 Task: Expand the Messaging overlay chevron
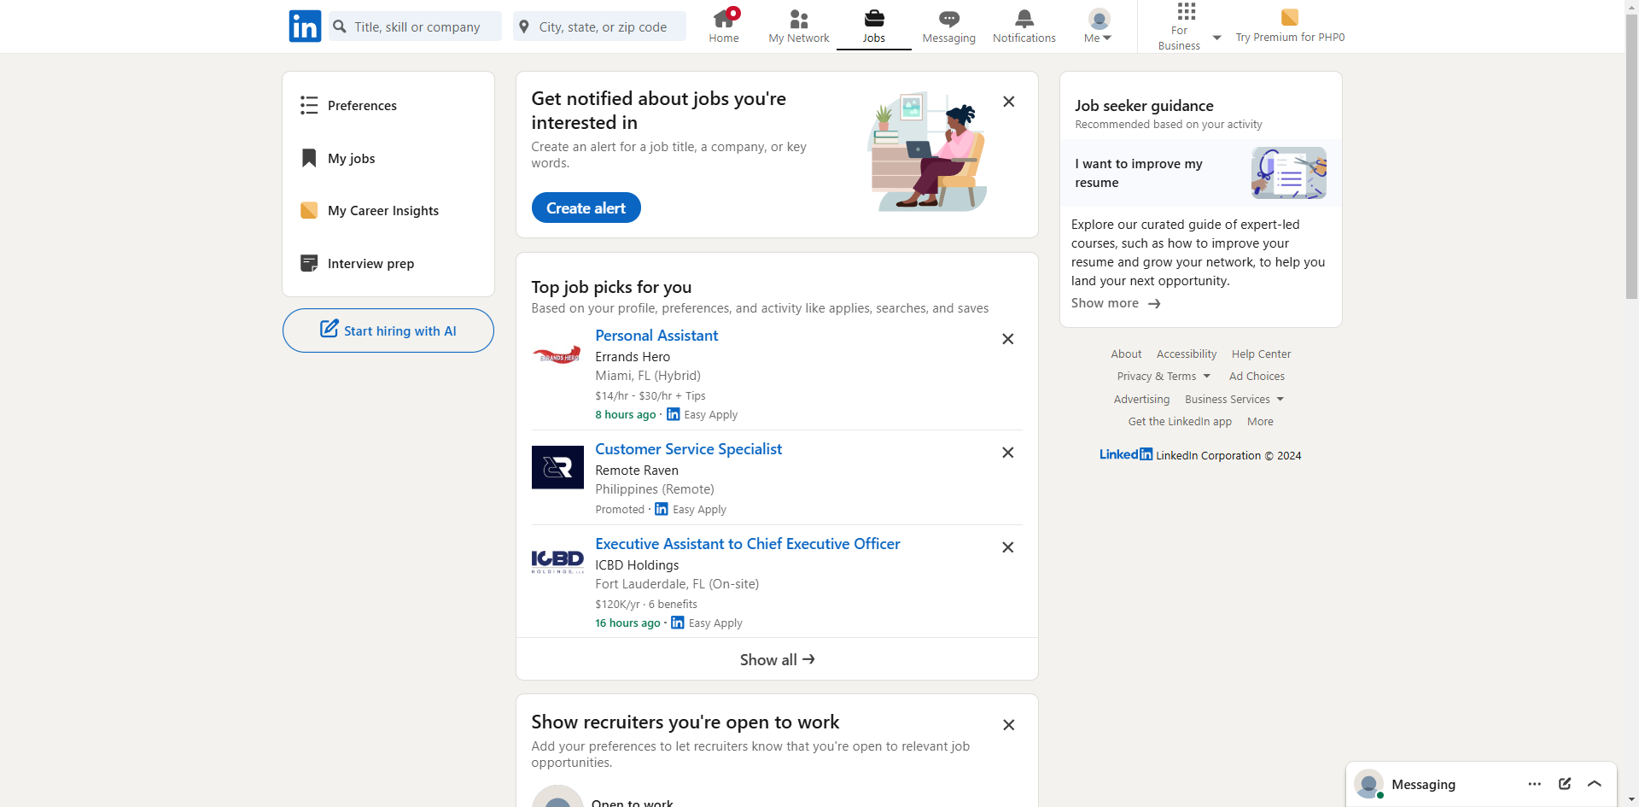[1595, 784]
